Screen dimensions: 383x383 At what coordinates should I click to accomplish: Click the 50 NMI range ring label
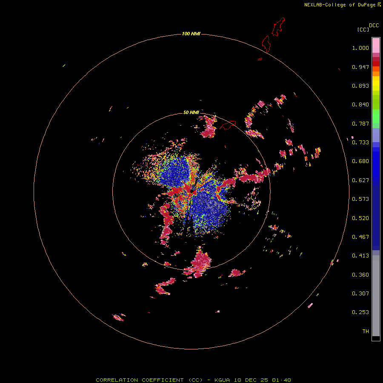(x=191, y=112)
